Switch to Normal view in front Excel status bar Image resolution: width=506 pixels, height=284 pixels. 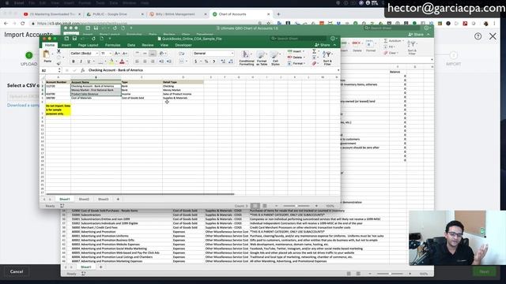255,206
